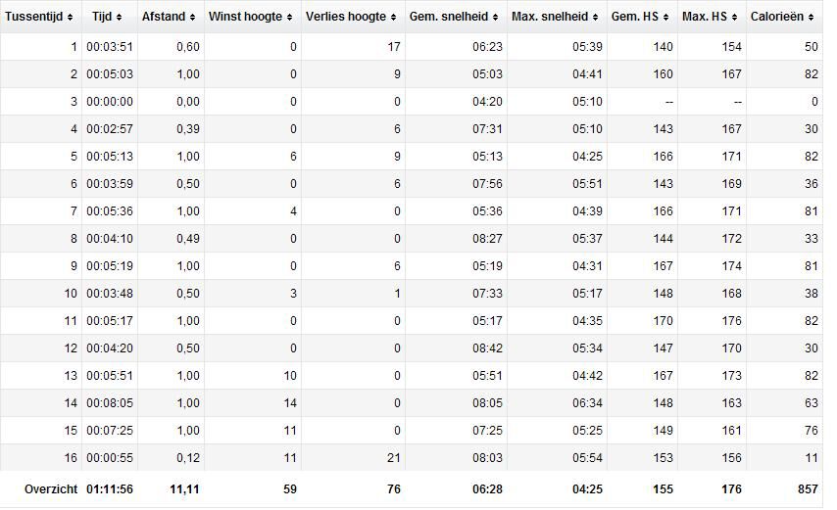Sort by the Tussentijd column arrows
The width and height of the screenshot is (837, 510).
point(70,17)
